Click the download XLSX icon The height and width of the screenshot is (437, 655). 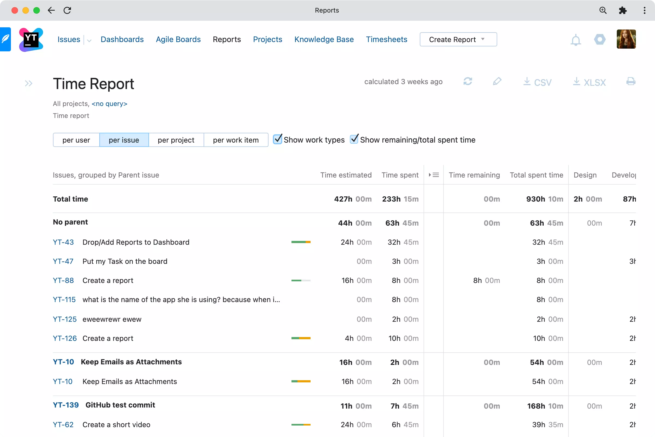pos(589,81)
